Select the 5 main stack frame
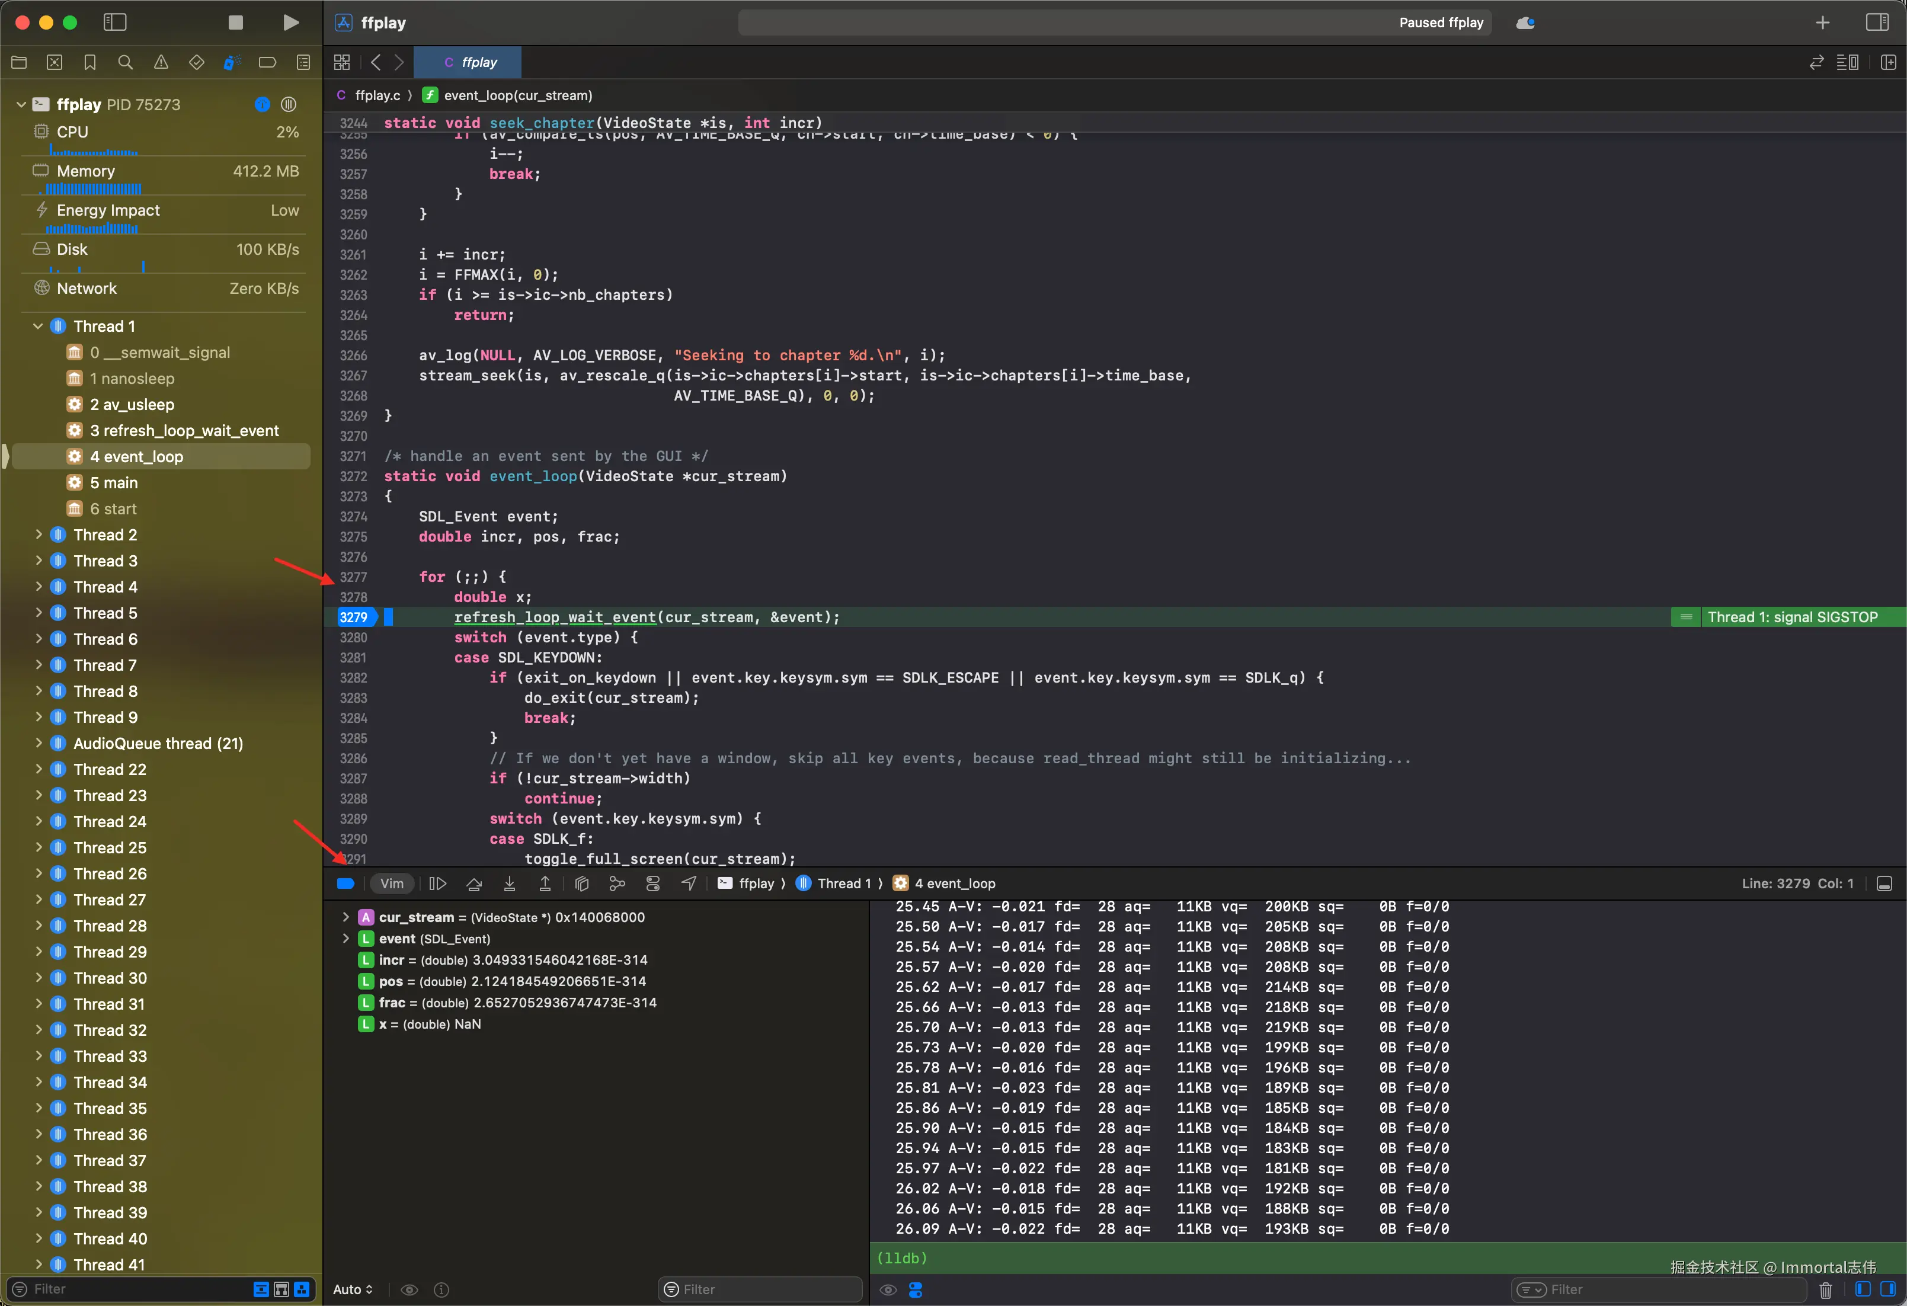The width and height of the screenshot is (1907, 1306). [x=114, y=482]
